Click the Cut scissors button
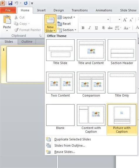The width and height of the screenshot is (139, 168). tap(20, 17)
